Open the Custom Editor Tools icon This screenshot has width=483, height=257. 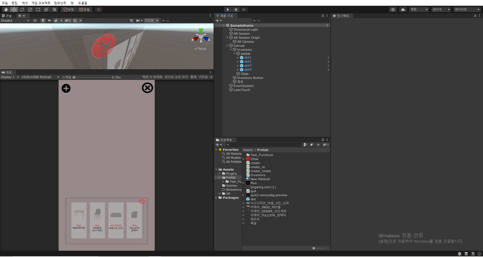54,9
